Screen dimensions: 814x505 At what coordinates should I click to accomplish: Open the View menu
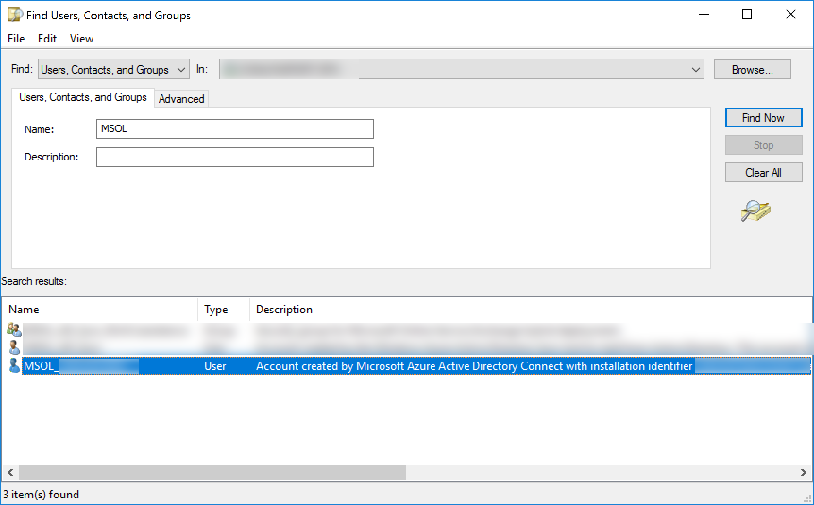(x=82, y=39)
